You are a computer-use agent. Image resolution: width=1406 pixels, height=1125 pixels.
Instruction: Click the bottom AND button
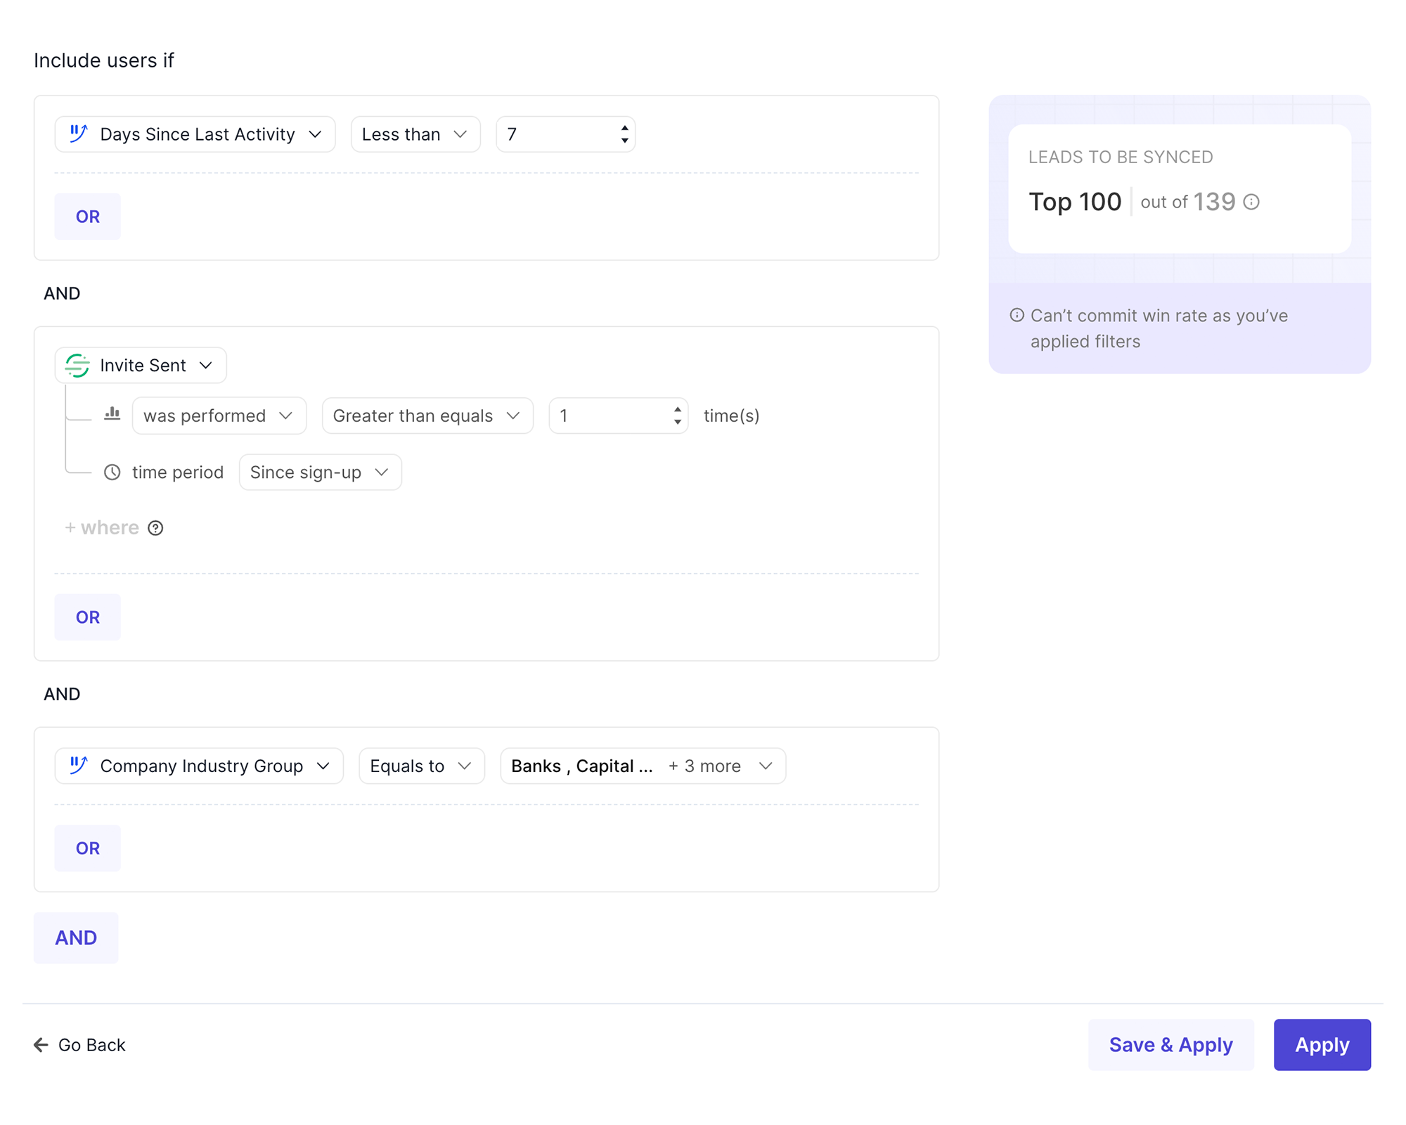[76, 938]
